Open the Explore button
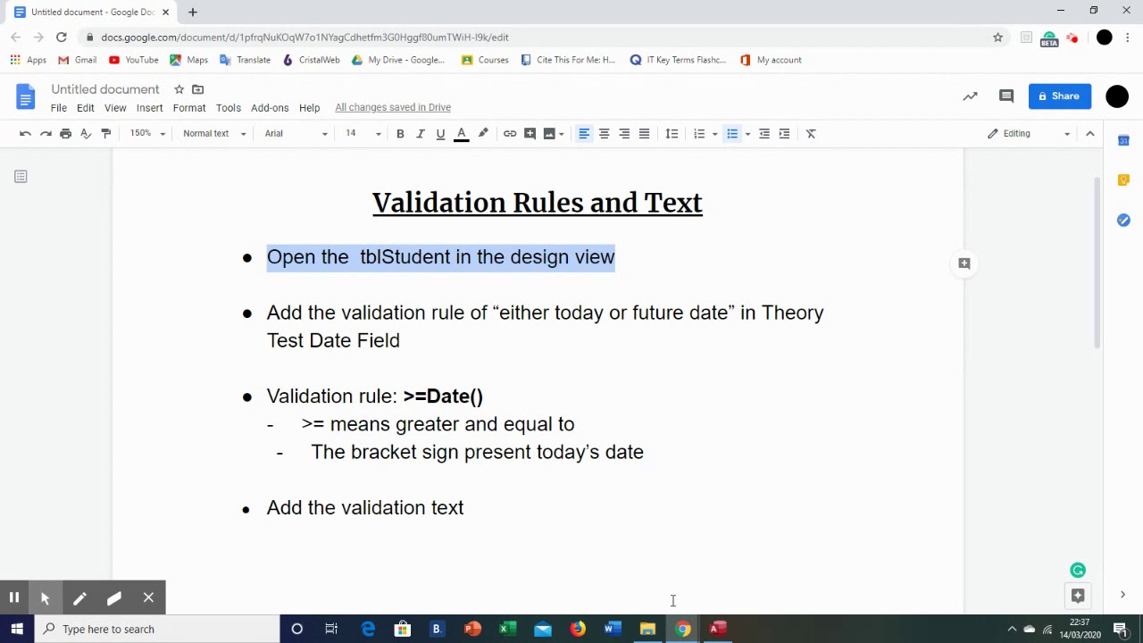 1078,596
